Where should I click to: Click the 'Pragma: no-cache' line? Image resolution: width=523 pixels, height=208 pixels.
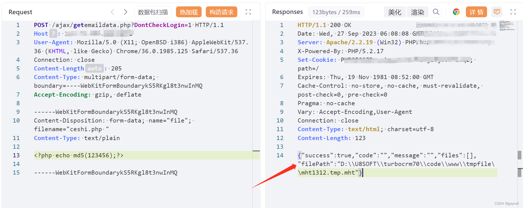326,103
